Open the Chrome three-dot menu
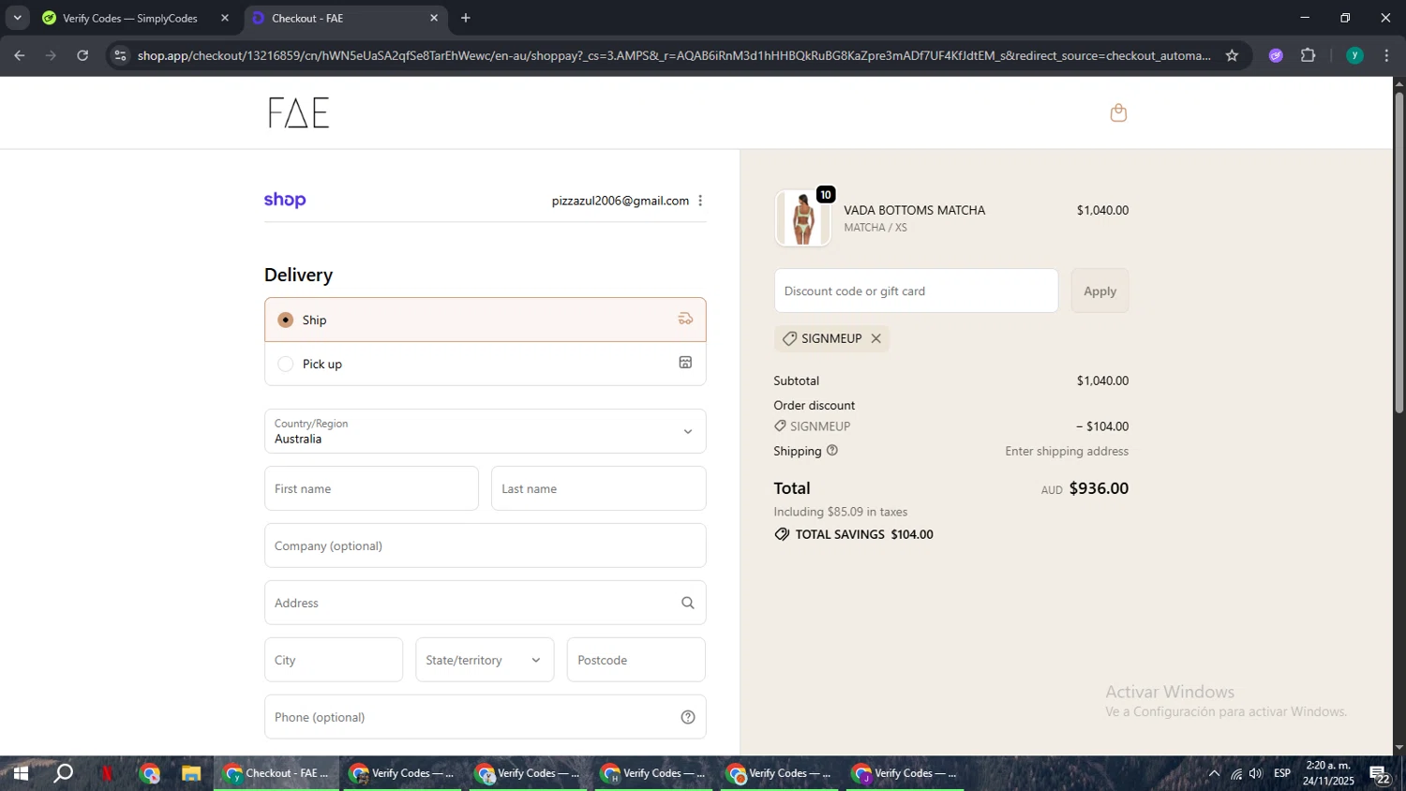Screen dimensions: 1406x791 tap(1386, 55)
